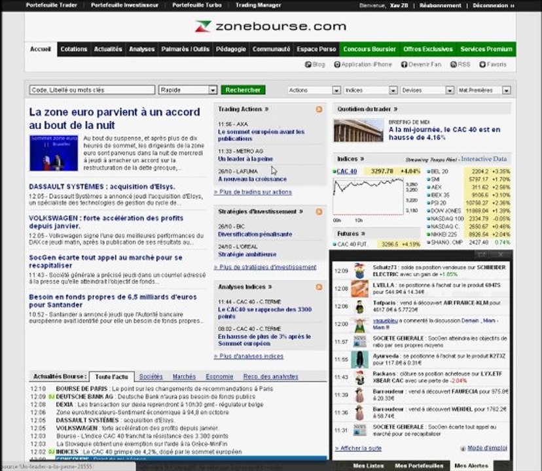Image resolution: width=542 pixels, height=471 pixels.
Task: Click RSS icon in Analyses Indices header
Action: (x=319, y=287)
